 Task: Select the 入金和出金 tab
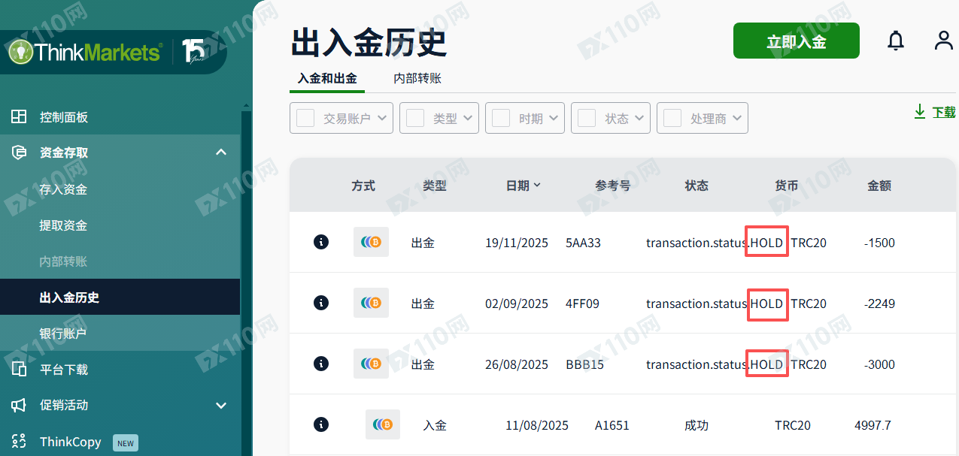pos(326,77)
